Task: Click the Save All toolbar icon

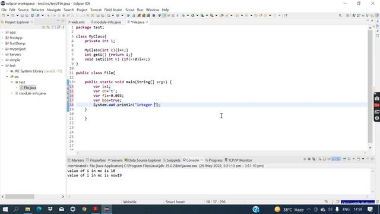Action: coord(27,15)
